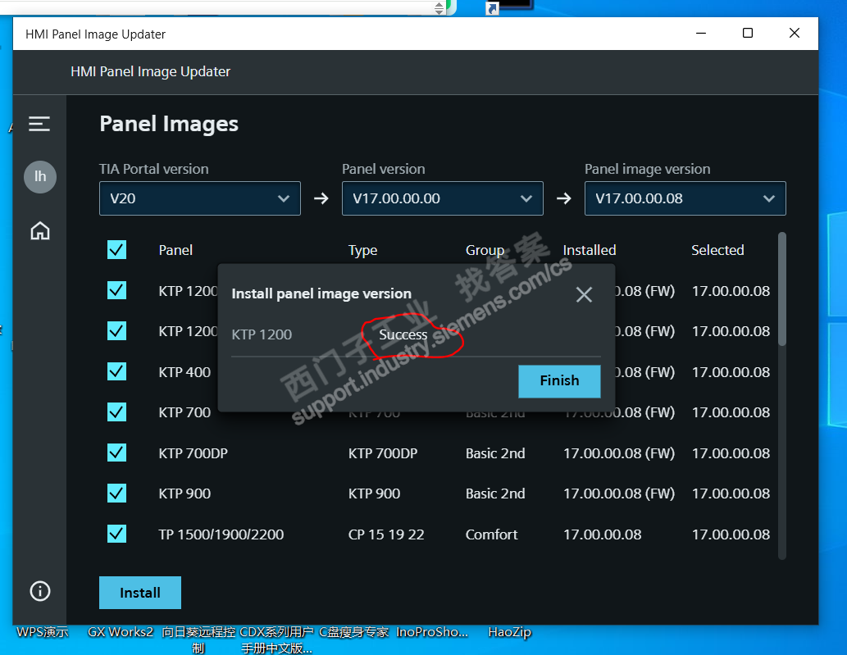Viewport: 847px width, 655px height.
Task: Open the hamburger navigation menu
Action: 39,124
